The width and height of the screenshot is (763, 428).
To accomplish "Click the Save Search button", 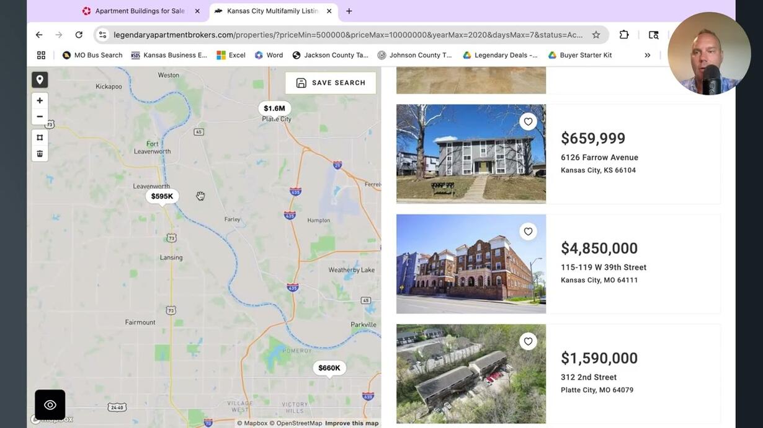I will (331, 83).
